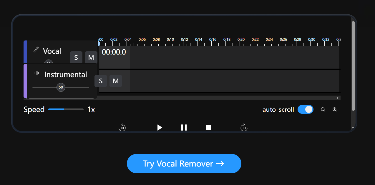Click the Try Vocal Remover button
The height and width of the screenshot is (185, 375).
(x=184, y=164)
